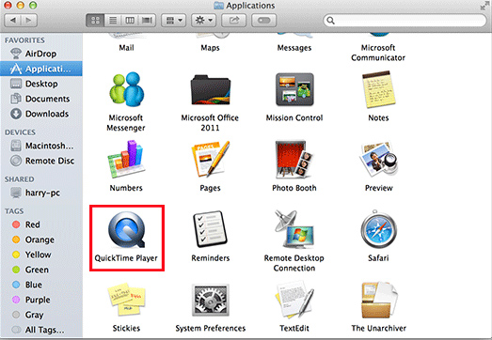This screenshot has height=340, width=492.
Task: Open the Photo Booth icon
Action: (x=294, y=159)
